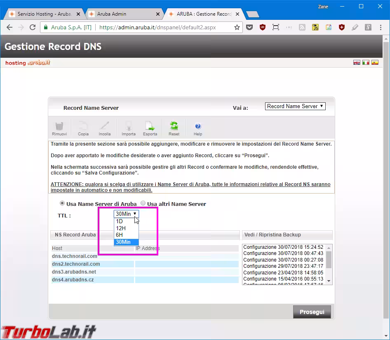Click the Rimuovi trash icon
The height and width of the screenshot is (340, 390).
[x=59, y=126]
